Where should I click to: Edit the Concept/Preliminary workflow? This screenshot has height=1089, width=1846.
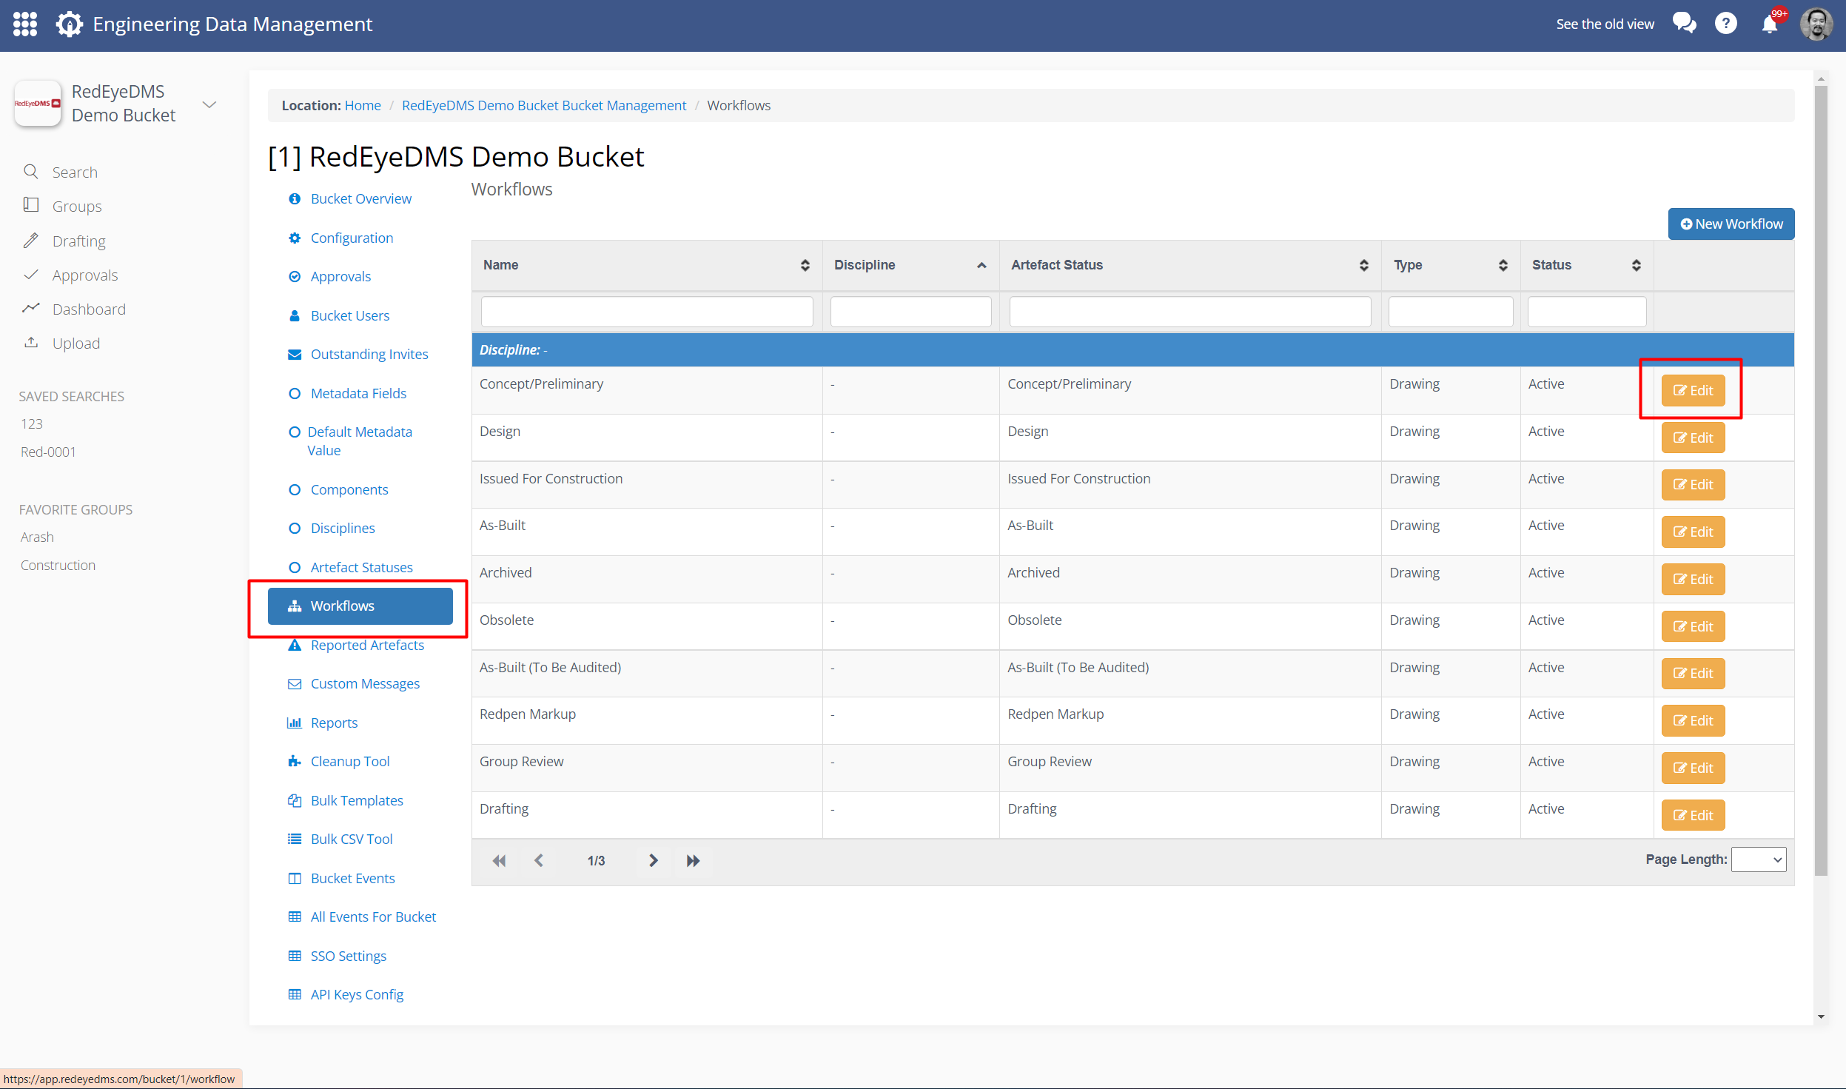[1692, 390]
